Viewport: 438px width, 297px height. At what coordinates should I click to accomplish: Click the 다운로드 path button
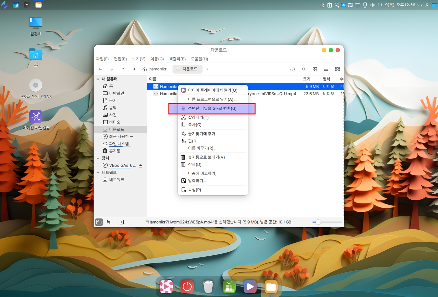[187, 69]
